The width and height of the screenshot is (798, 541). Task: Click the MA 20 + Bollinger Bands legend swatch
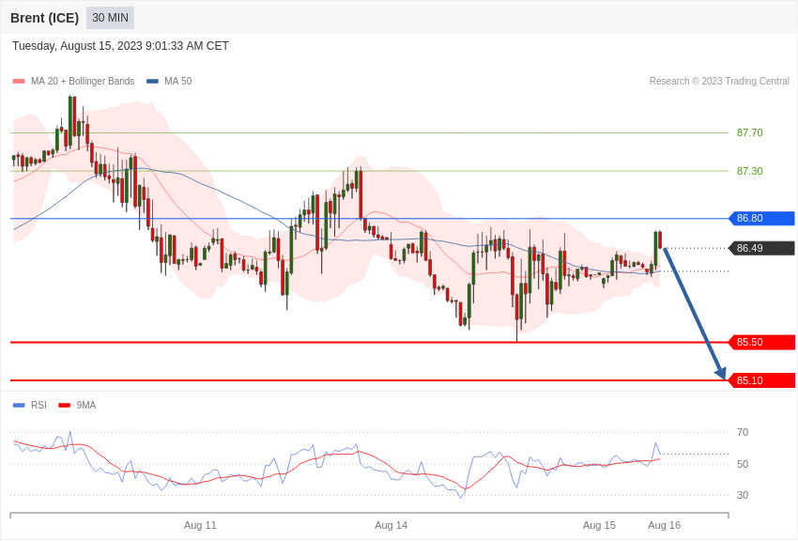pyautogui.click(x=19, y=82)
